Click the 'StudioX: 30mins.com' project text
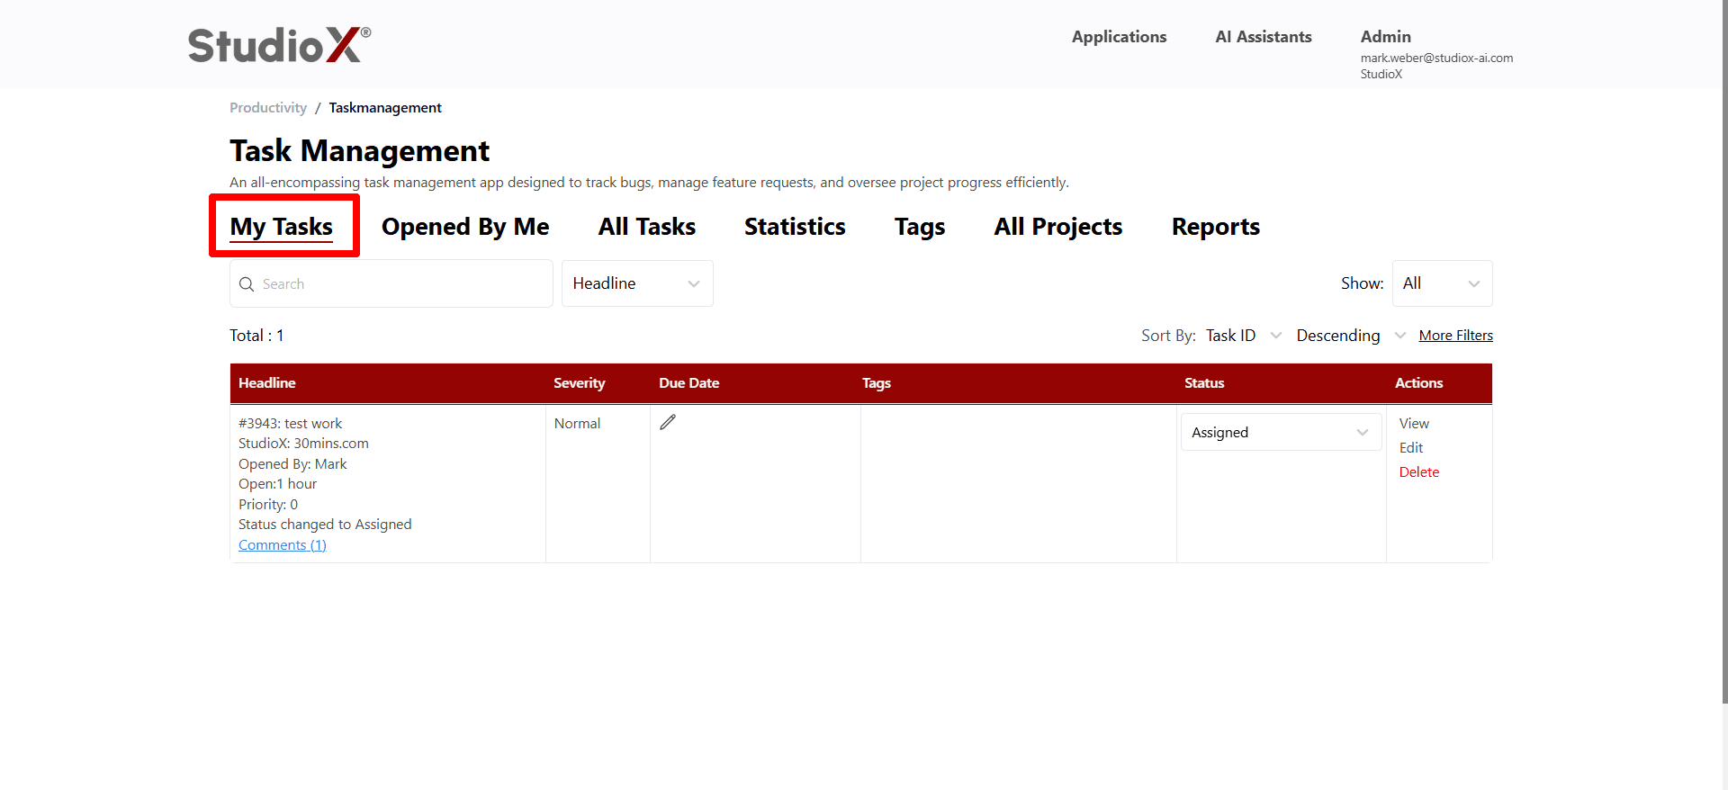1728x790 pixels. [x=303, y=444]
